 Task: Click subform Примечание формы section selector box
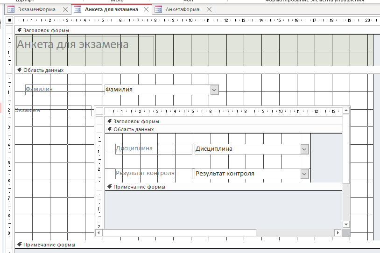click(99, 187)
